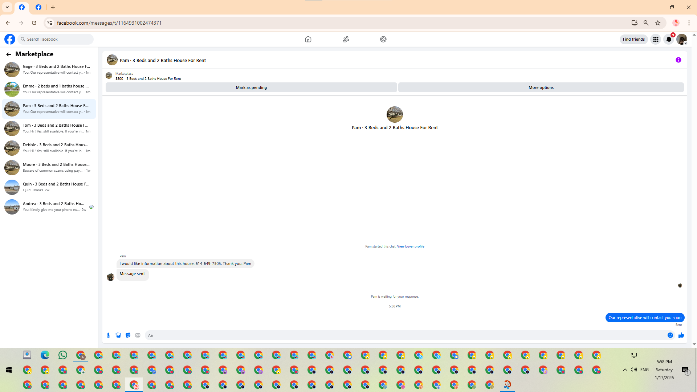
Task: Expand More options for the listing
Action: click(541, 87)
